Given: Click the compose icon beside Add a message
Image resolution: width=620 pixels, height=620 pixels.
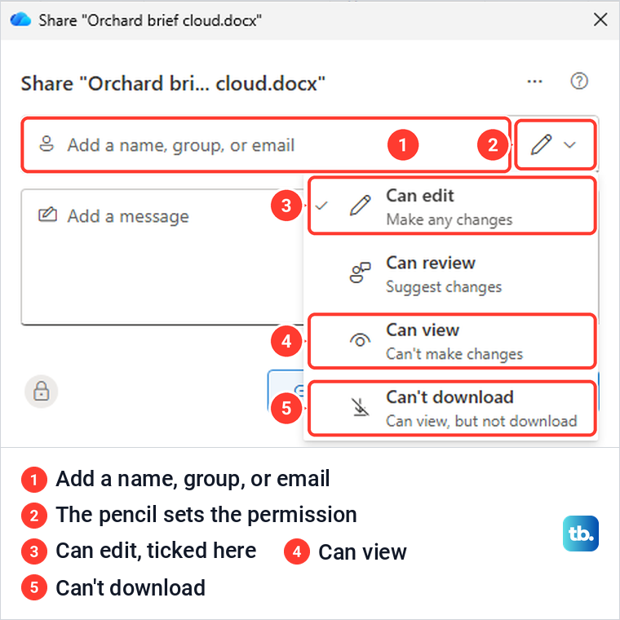Looking at the screenshot, I should [47, 215].
